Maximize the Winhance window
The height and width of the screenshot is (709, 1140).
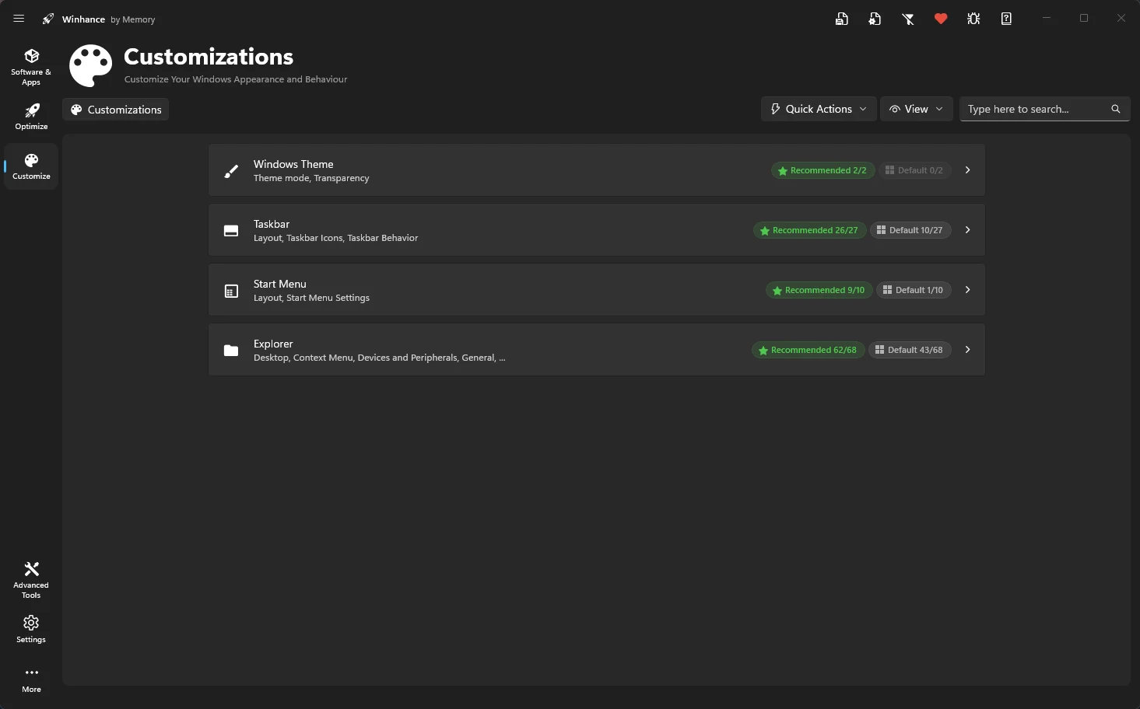click(1084, 18)
